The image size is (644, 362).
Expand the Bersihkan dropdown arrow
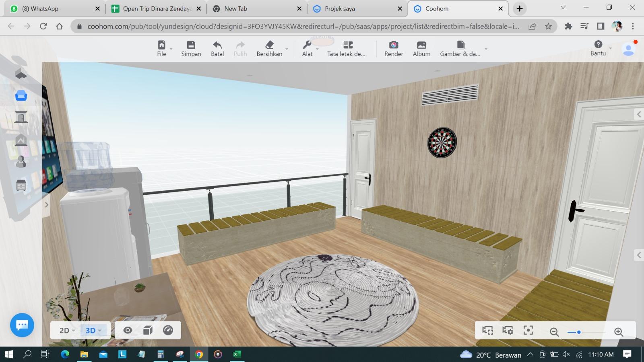287,49
